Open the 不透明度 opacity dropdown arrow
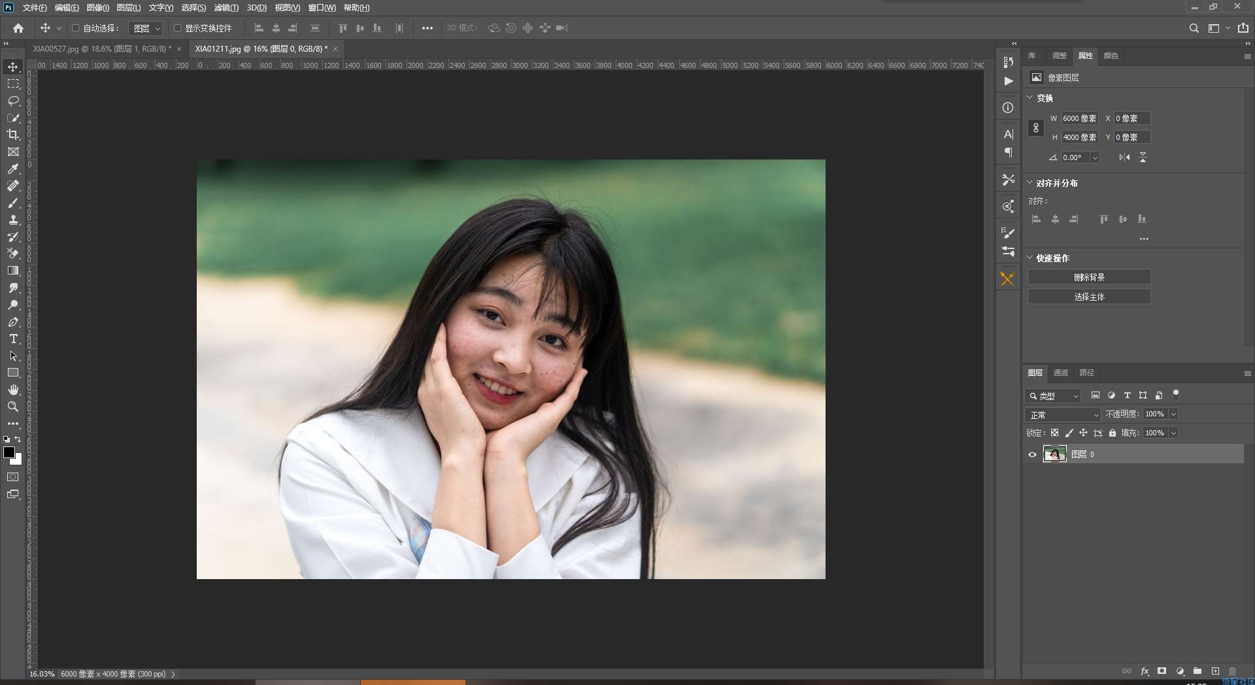Viewport: 1255px width, 685px height. pyautogui.click(x=1173, y=414)
